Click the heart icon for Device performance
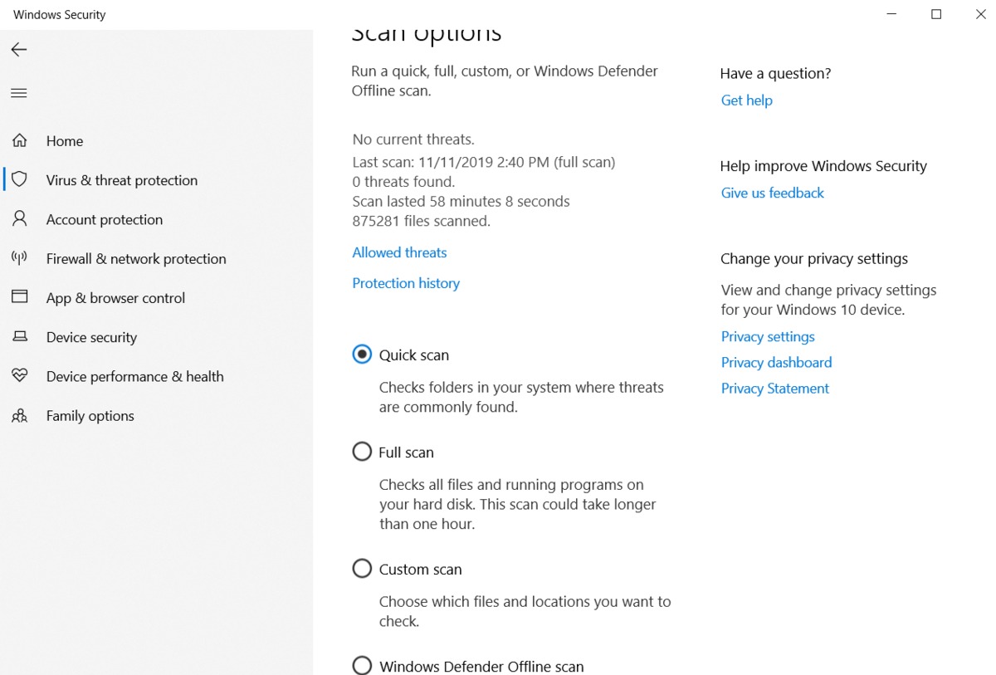The height and width of the screenshot is (675, 996). pos(20,375)
